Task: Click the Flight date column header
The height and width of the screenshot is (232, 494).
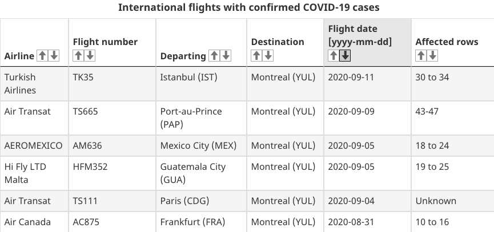Action: point(367,42)
